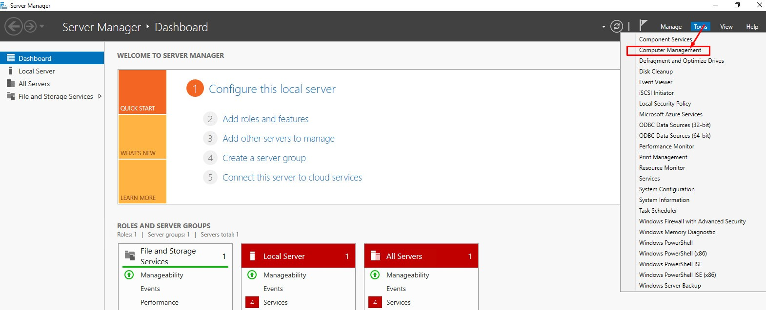Select the LEARN MORE tile
The width and height of the screenshot is (766, 310).
[x=142, y=181]
